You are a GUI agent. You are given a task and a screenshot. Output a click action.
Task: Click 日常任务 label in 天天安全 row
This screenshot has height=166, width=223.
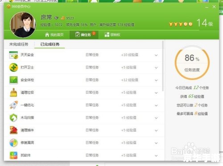click(92, 55)
